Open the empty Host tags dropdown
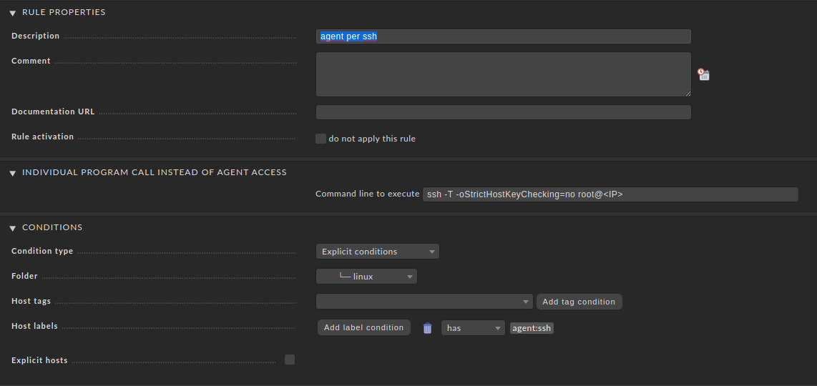This screenshot has width=817, height=386. click(424, 302)
